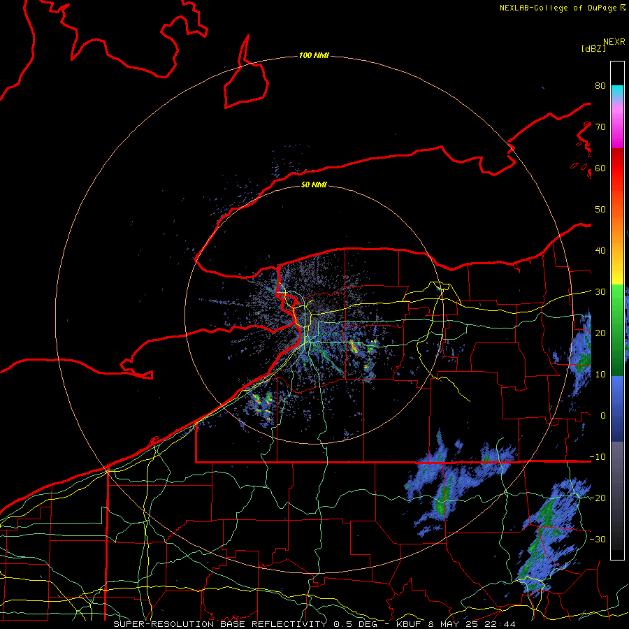This screenshot has height=629, width=629.
Task: Click the 50 dBZ scale value
Action: [600, 210]
